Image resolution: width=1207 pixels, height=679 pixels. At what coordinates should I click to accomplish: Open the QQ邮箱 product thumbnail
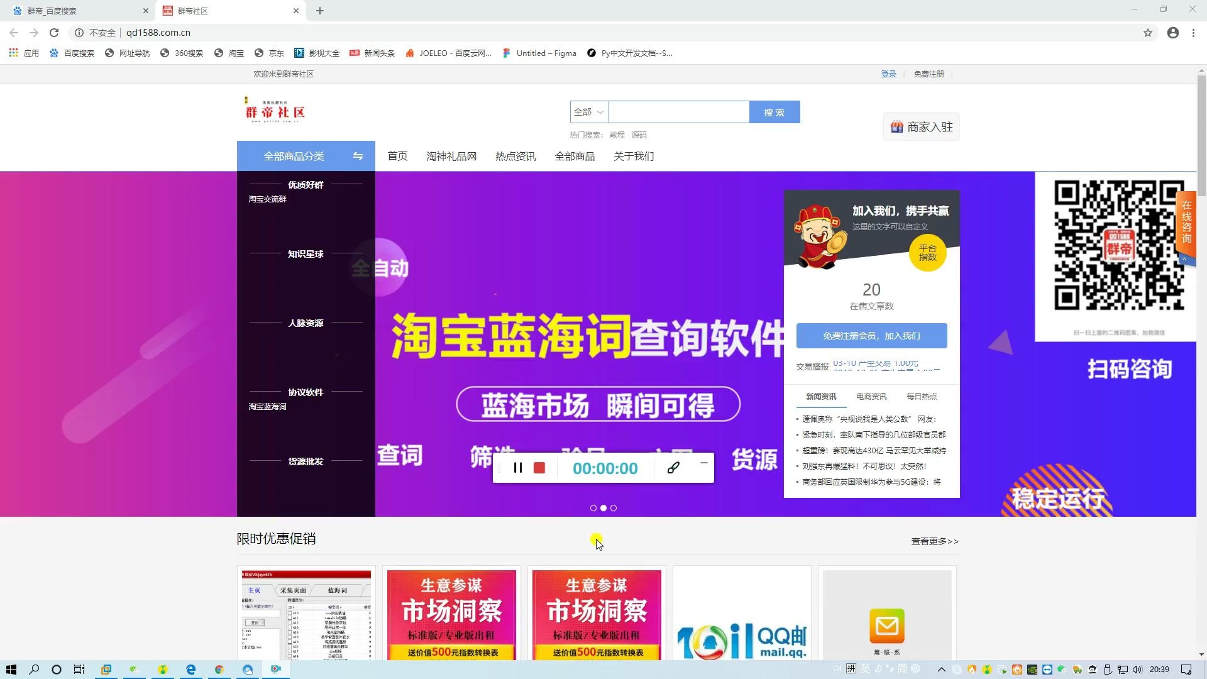(x=742, y=614)
